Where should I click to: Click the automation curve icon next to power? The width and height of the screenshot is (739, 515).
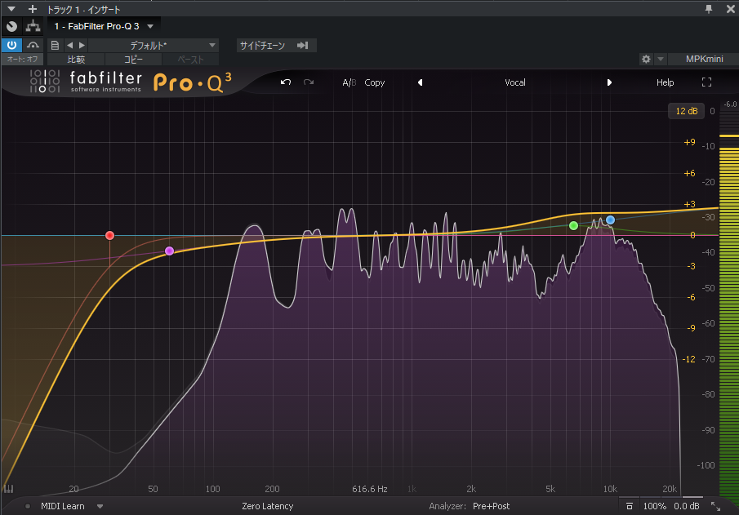33,45
